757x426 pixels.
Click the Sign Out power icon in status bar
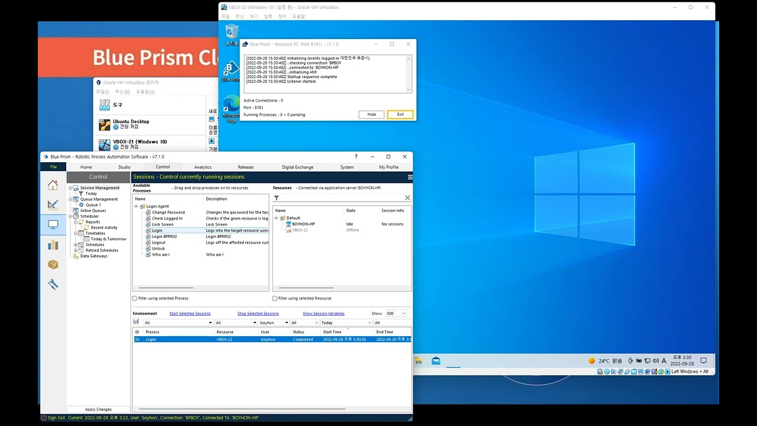click(44, 418)
